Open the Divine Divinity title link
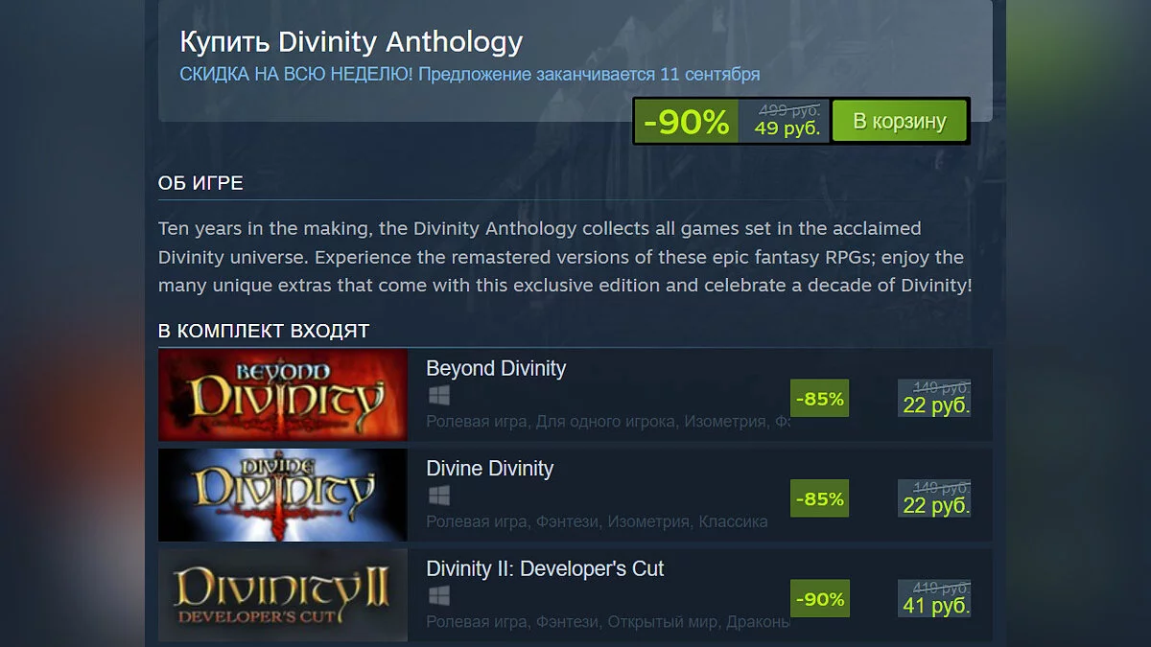This screenshot has width=1151, height=647. pos(489,469)
